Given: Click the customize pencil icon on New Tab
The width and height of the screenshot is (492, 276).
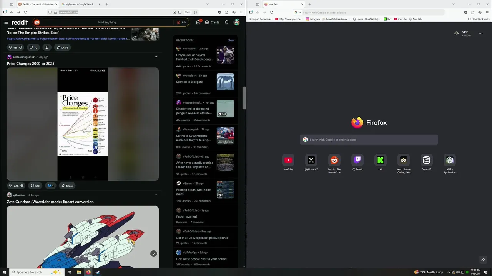Looking at the screenshot, I should 483,260.
